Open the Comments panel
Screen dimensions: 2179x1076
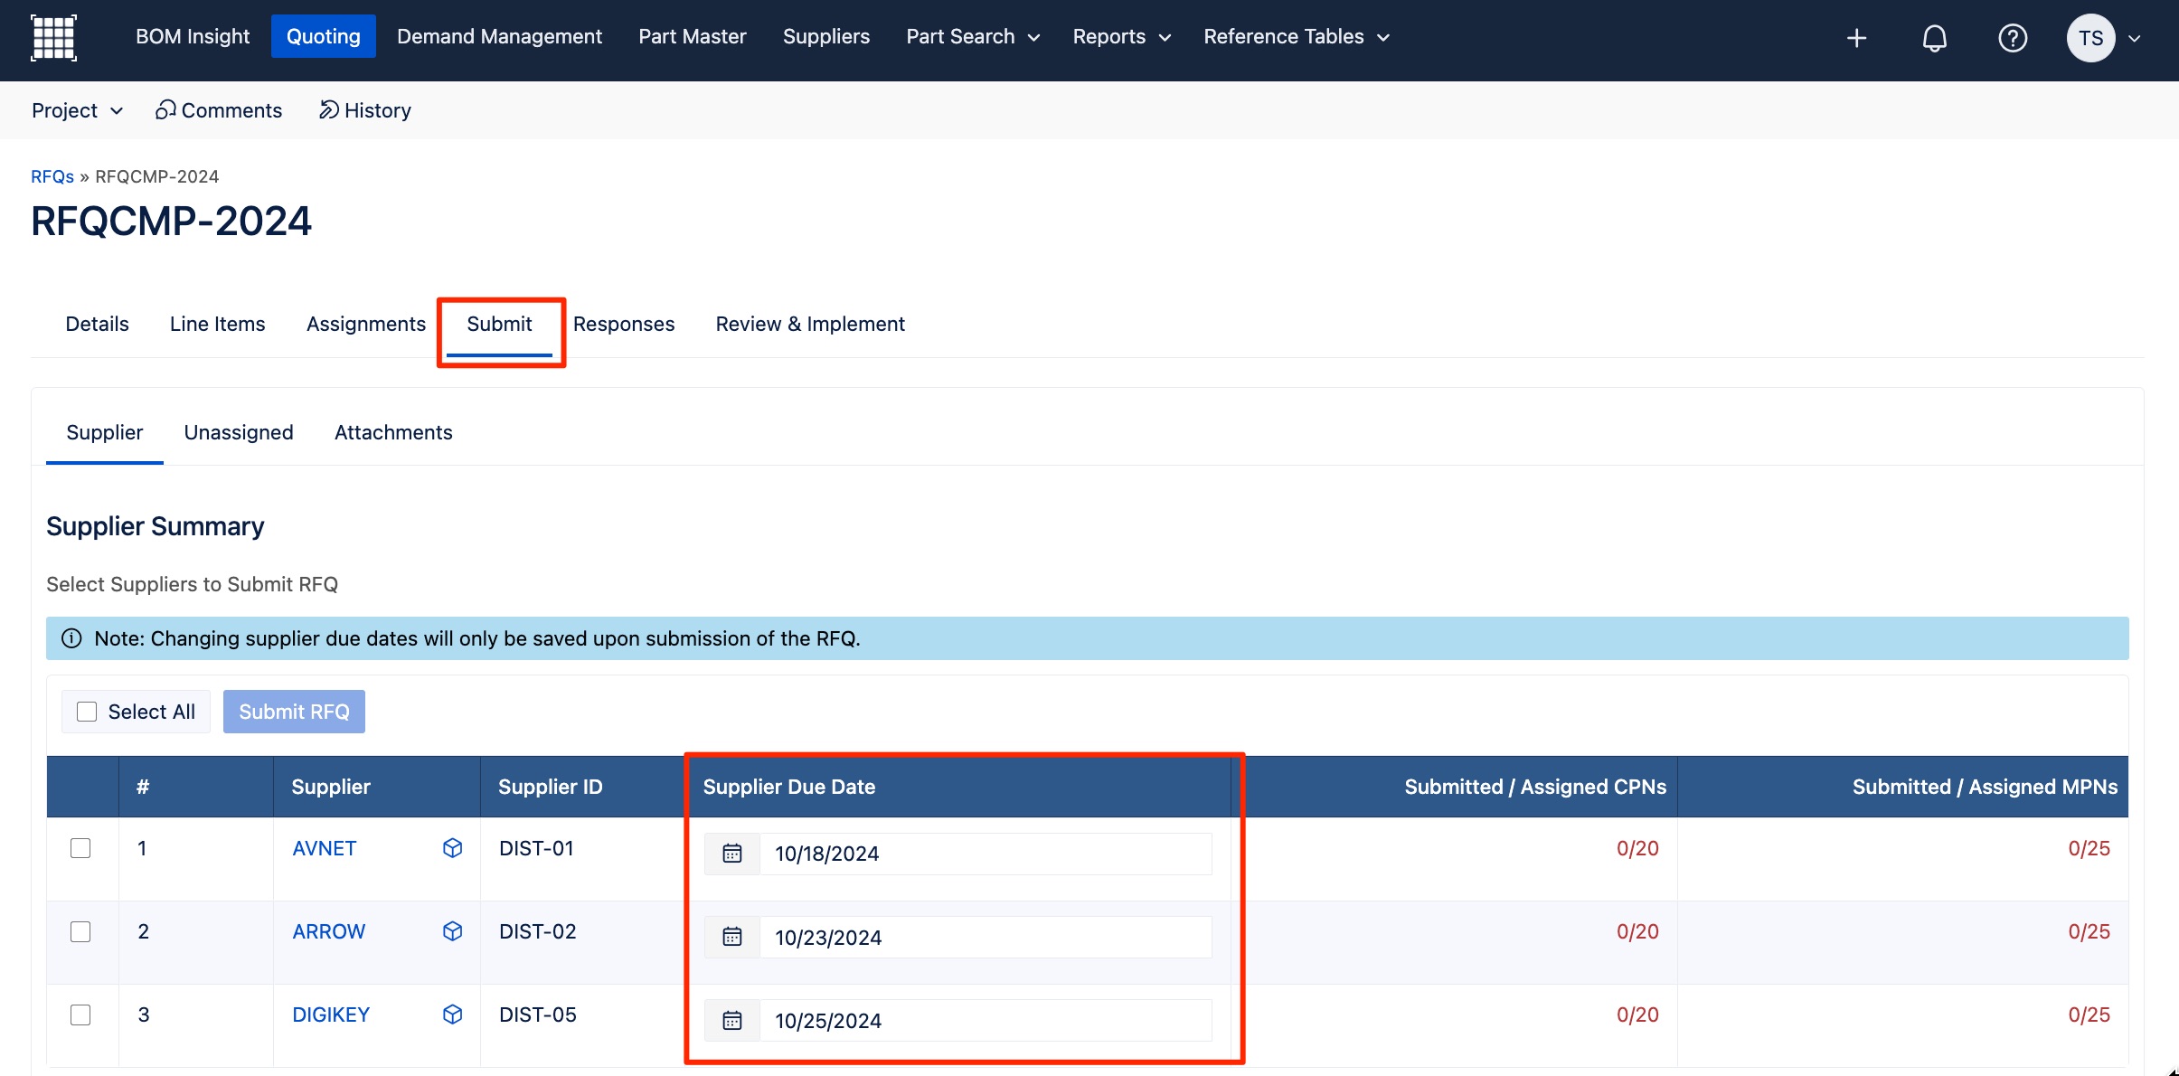coord(219,110)
